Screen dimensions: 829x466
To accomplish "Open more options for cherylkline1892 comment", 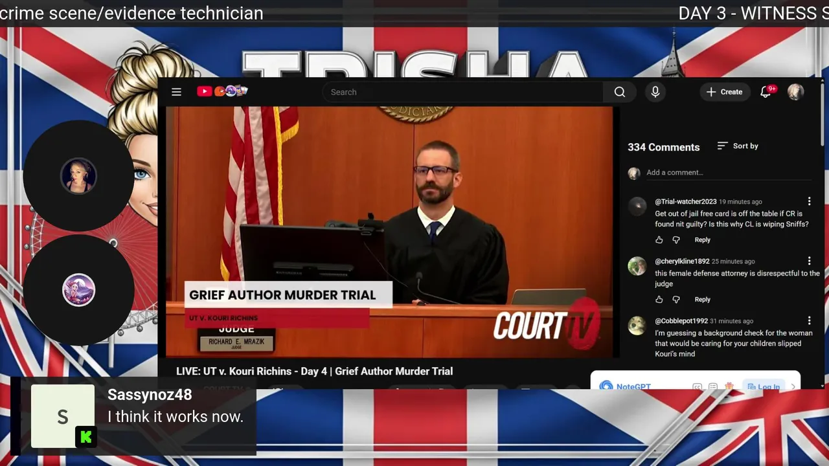I will (809, 261).
